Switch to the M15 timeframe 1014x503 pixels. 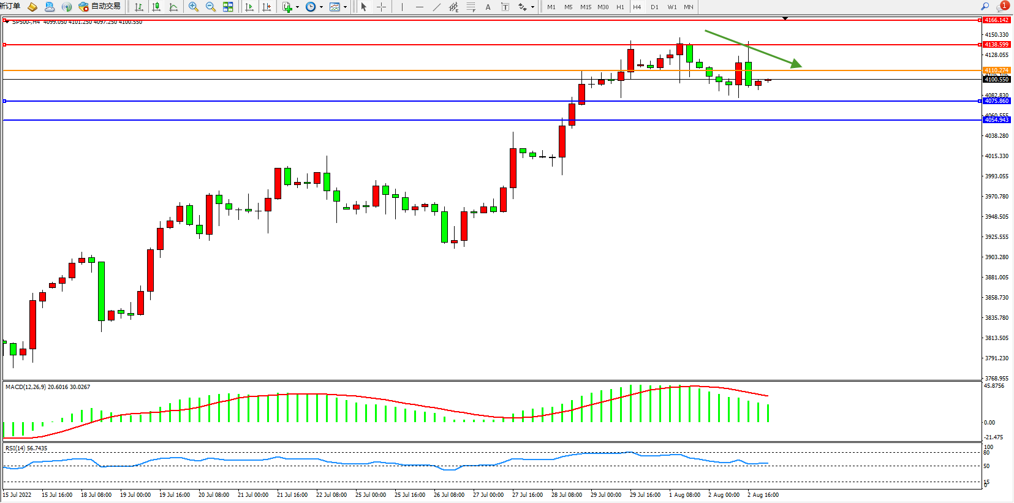586,7
